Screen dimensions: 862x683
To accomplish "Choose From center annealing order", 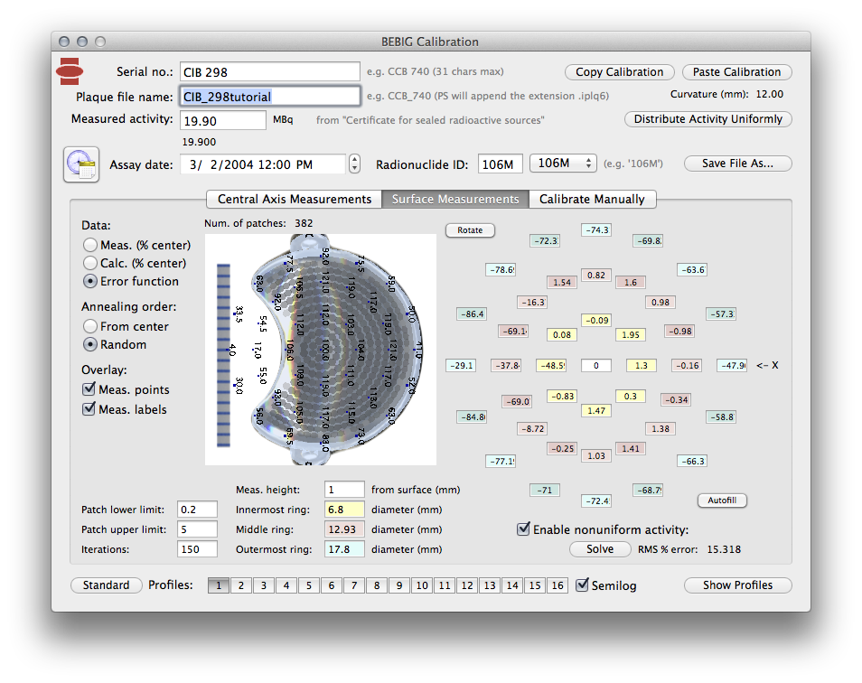I will tap(90, 326).
